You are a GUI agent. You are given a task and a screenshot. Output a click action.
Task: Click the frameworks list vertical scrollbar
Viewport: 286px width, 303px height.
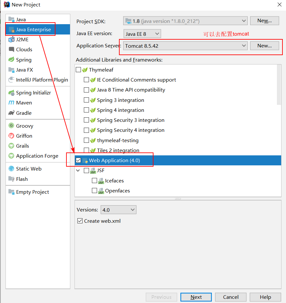[279, 85]
